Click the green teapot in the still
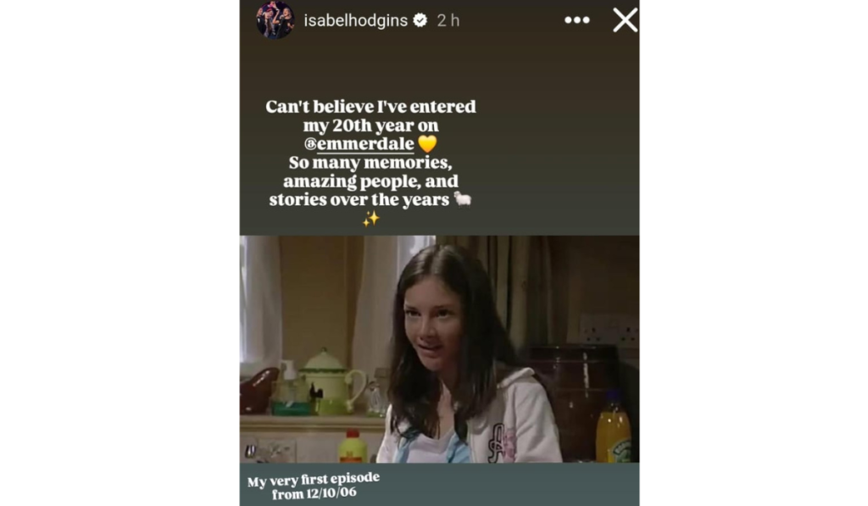868x506 pixels. (x=334, y=382)
